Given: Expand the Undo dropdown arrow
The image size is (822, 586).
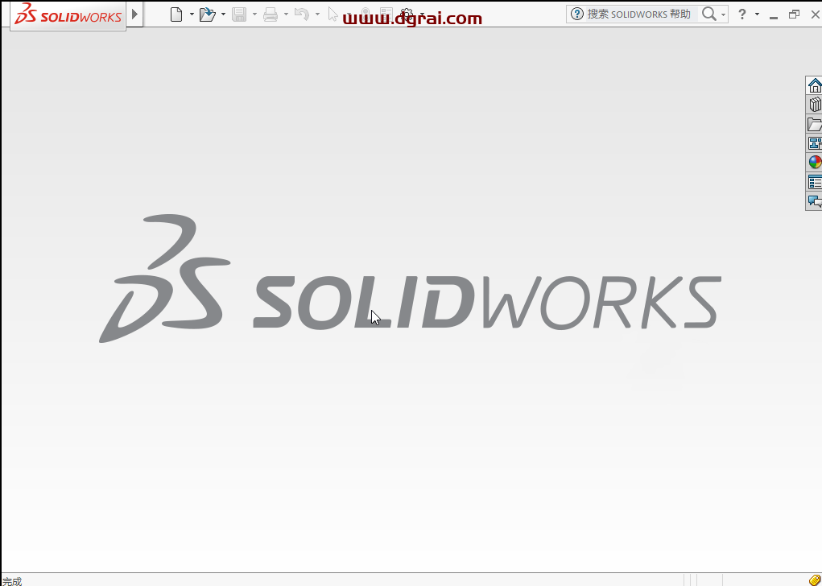Looking at the screenshot, I should point(317,14).
